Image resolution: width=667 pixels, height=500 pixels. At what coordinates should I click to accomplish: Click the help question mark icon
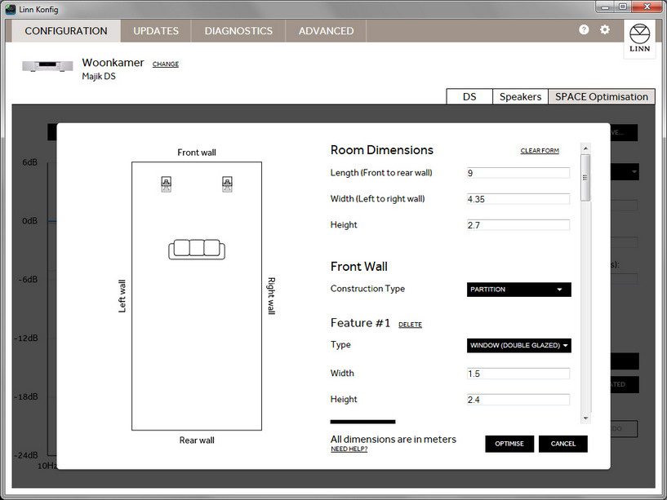[x=584, y=29]
